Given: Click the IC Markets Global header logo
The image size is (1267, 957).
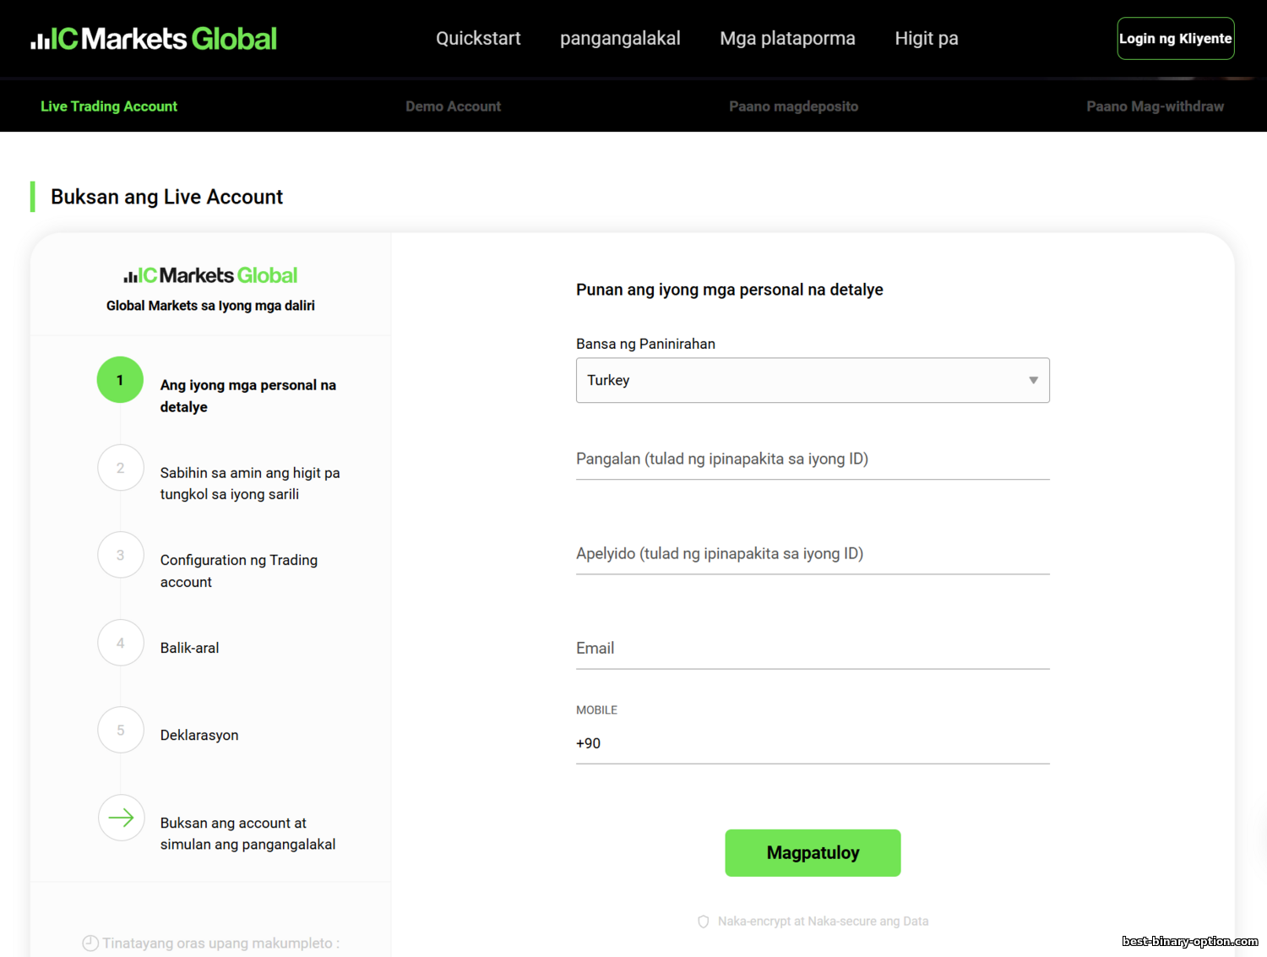Looking at the screenshot, I should [x=154, y=39].
